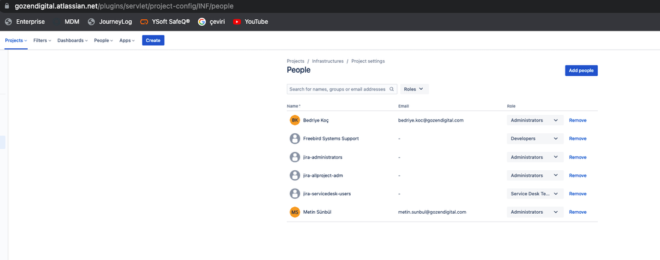This screenshot has height=260, width=660.
Task: Open role dropdown for Freebird Systems Support
Action: click(535, 139)
